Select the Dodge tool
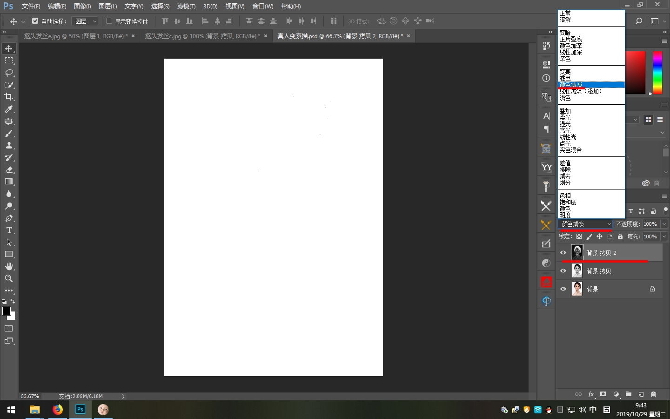This screenshot has height=419, width=670. (x=9, y=206)
